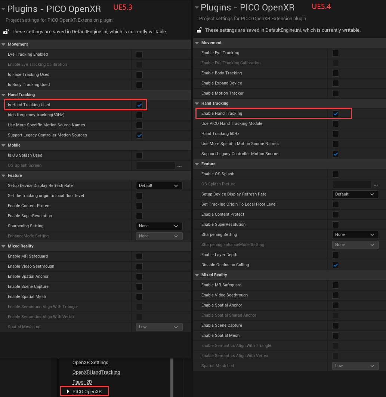Toggle Enable OS Splash checkbox in UE5.4
The image size is (386, 397).
336,174
